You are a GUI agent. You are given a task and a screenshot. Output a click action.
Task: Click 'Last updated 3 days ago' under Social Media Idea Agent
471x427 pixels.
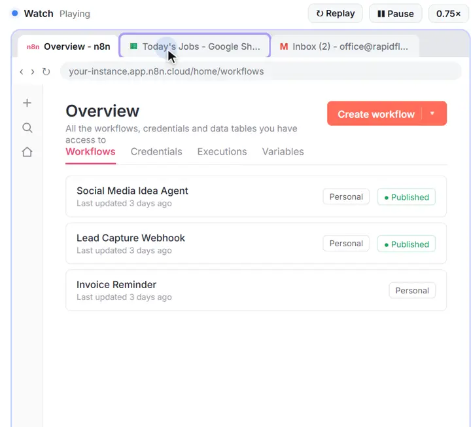click(x=124, y=203)
